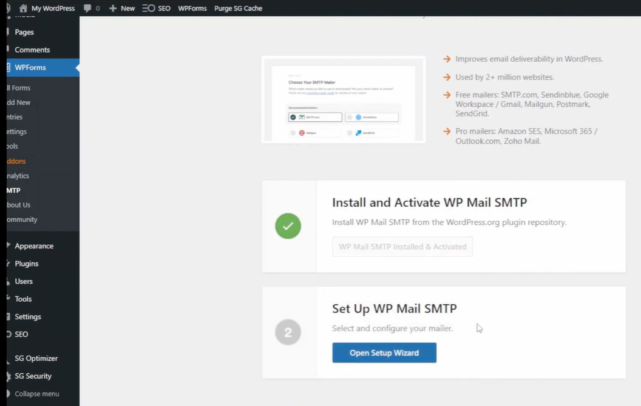Viewport: 641px width, 406px height.
Task: Open Add New form submenu item
Action: tap(18, 102)
